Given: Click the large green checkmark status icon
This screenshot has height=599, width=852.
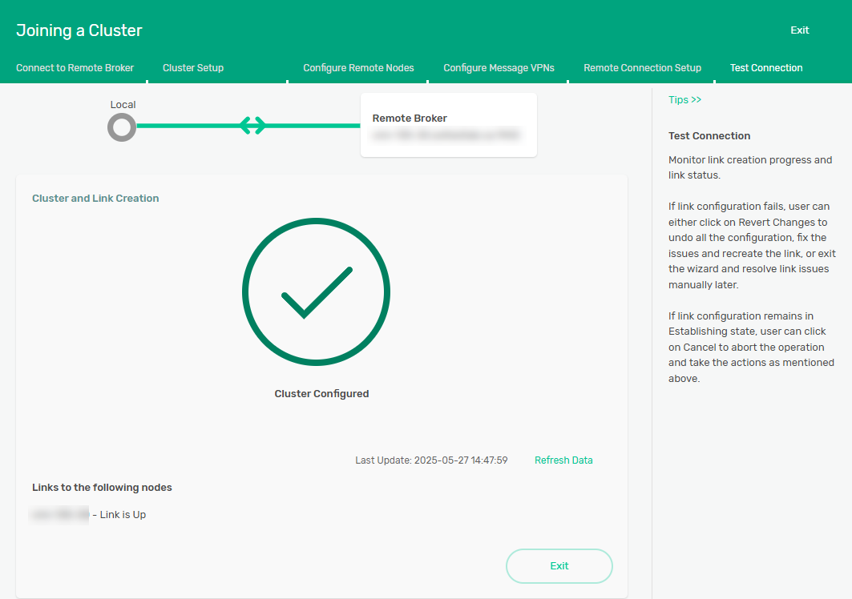Looking at the screenshot, I should tap(316, 291).
